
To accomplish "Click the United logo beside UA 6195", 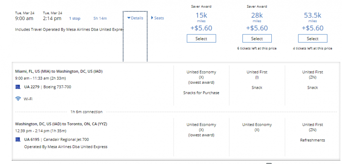I will pyautogui.click(x=17, y=140).
